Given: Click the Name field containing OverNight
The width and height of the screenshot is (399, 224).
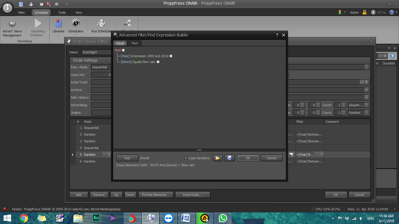Looking at the screenshot, I should point(97,52).
